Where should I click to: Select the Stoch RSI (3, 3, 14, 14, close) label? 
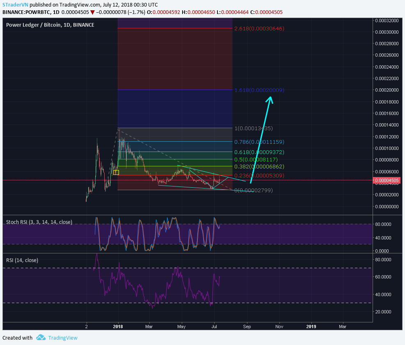(x=39, y=222)
